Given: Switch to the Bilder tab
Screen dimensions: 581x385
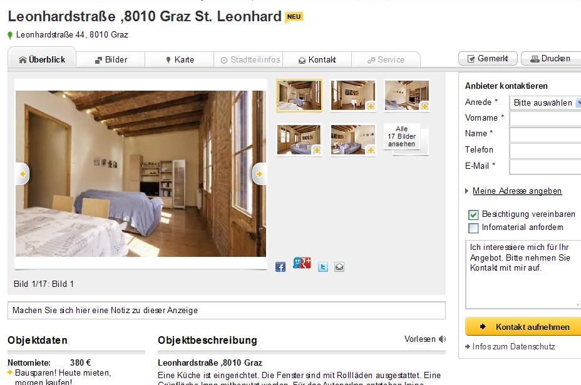Looking at the screenshot, I should click(111, 59).
